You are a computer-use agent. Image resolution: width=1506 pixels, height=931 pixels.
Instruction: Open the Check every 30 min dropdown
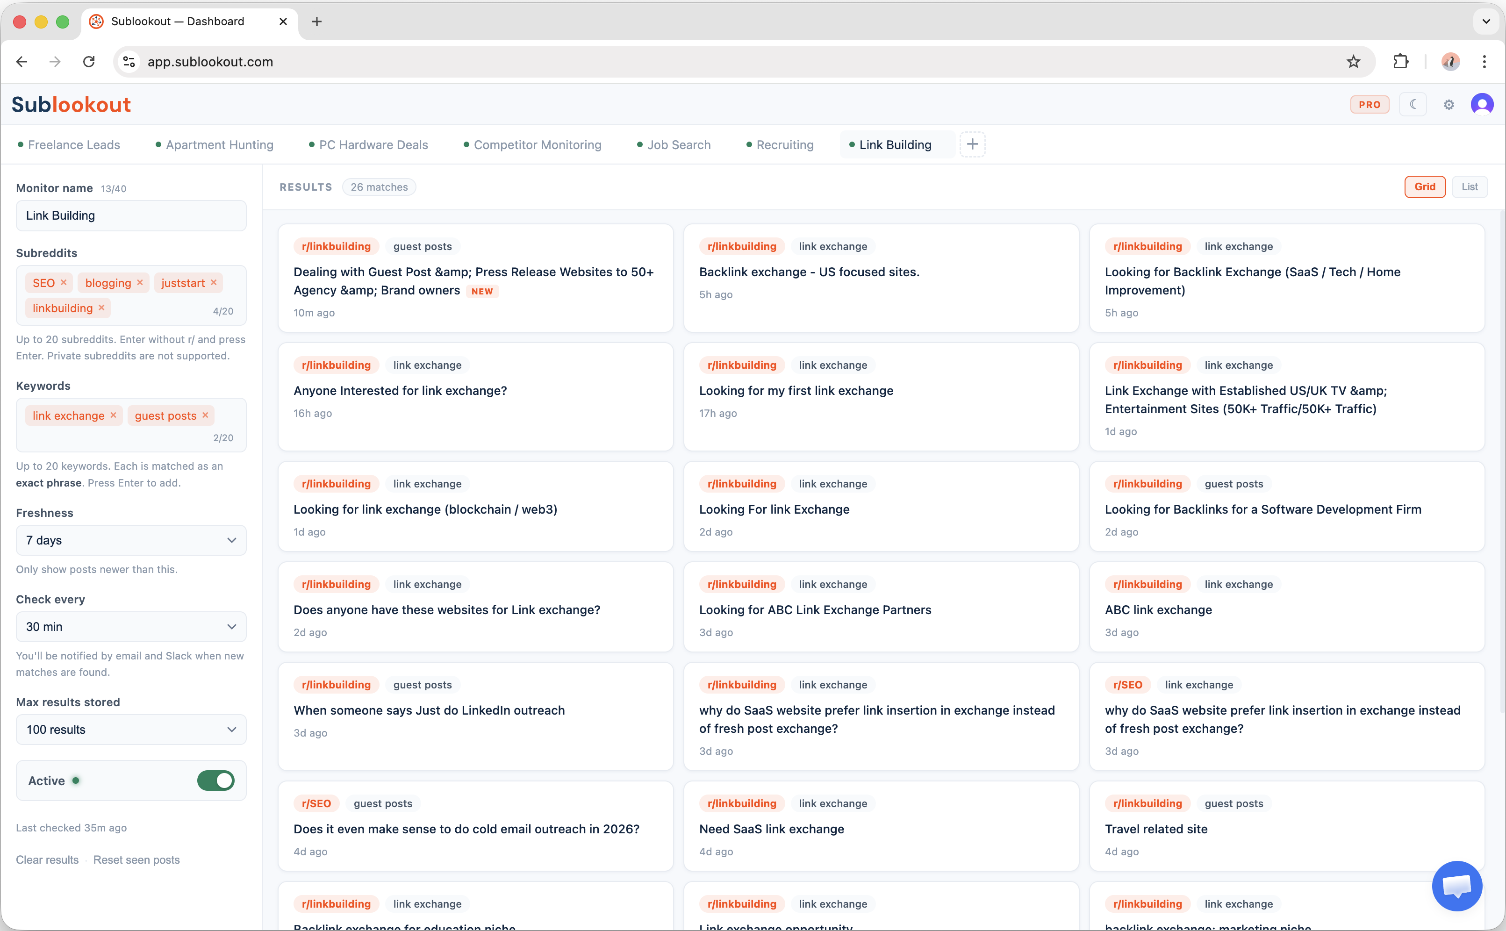[131, 627]
